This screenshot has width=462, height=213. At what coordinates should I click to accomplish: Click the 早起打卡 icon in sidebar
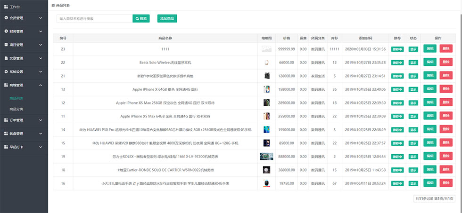[6, 147]
